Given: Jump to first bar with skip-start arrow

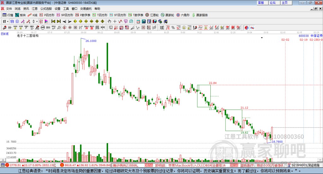Looking at the screenshot, I should pos(53,21).
